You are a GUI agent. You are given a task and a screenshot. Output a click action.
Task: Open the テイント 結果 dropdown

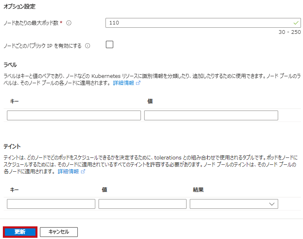click(x=234, y=204)
